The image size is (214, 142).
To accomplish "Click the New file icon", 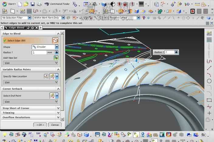I will tap(20, 4).
